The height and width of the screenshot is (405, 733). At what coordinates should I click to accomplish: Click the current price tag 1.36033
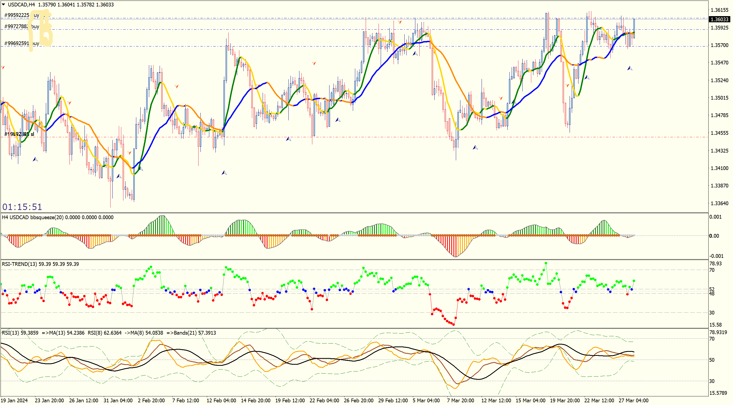[x=719, y=19]
